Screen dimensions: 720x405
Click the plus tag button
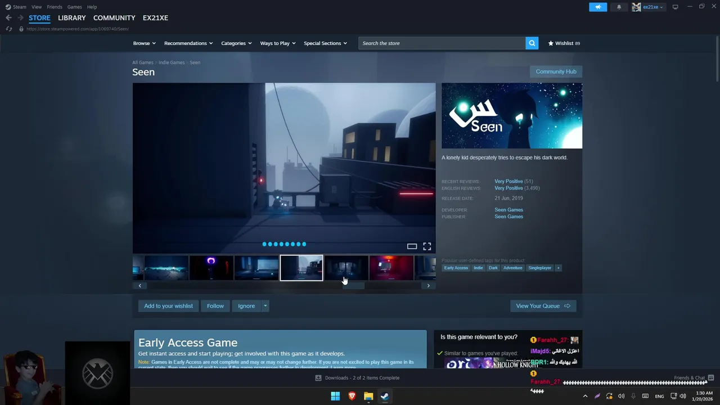click(x=558, y=268)
